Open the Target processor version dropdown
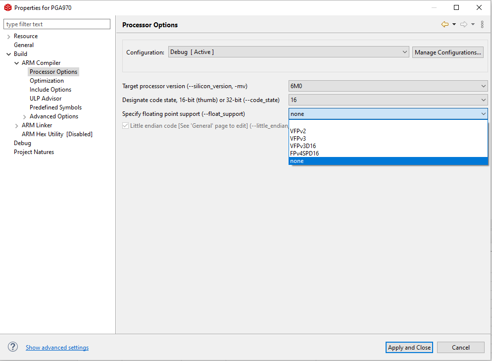The image size is (492, 361). 388,86
